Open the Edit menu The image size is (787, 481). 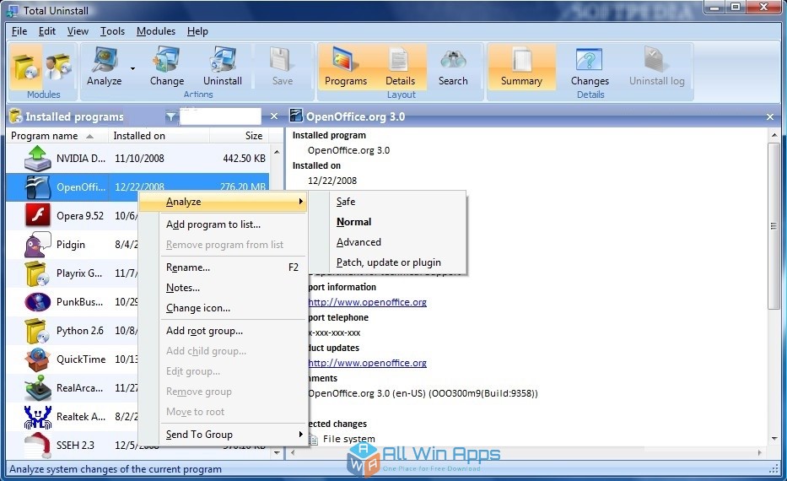click(46, 31)
